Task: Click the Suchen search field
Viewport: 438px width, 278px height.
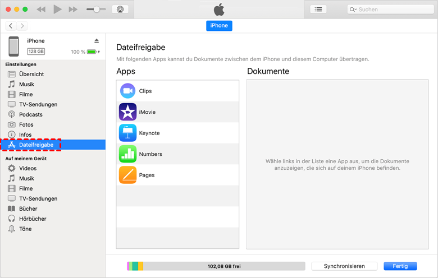Action: (390, 9)
